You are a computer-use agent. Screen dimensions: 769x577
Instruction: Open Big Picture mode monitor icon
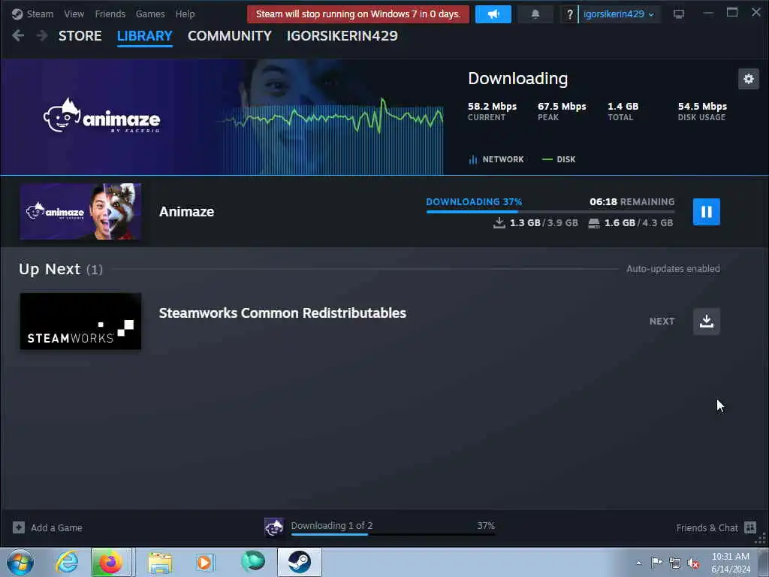(678, 14)
